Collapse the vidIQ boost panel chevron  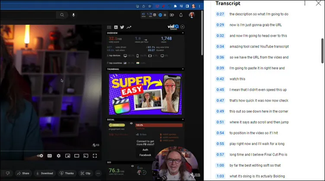(182, 27)
